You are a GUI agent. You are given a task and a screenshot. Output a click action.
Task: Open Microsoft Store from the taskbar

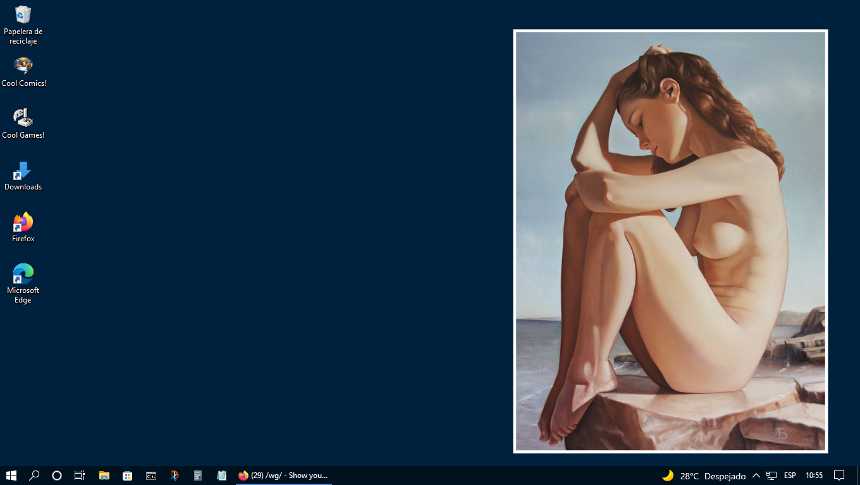pos(128,476)
